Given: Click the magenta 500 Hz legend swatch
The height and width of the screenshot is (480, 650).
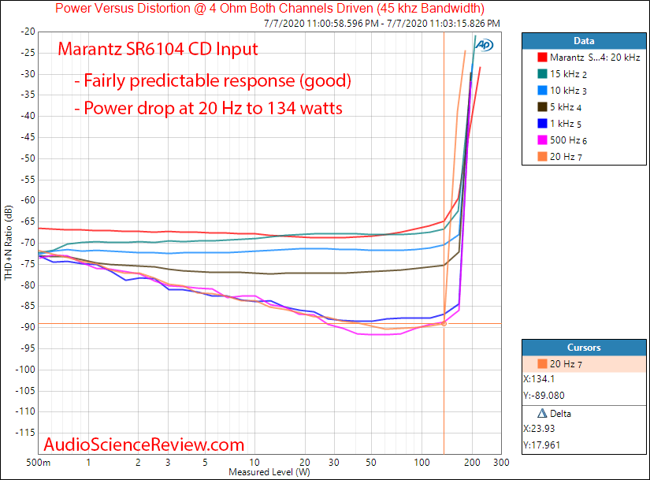Looking at the screenshot, I should pos(542,140).
